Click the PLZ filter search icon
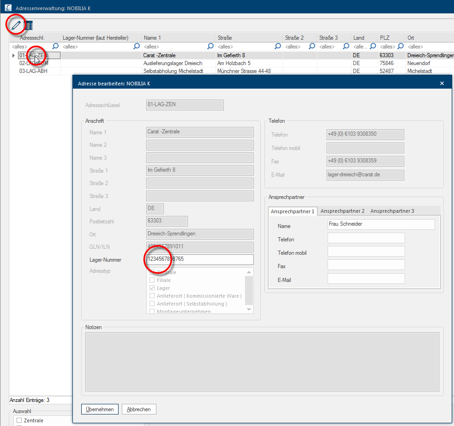454x426 pixels. 400,46
